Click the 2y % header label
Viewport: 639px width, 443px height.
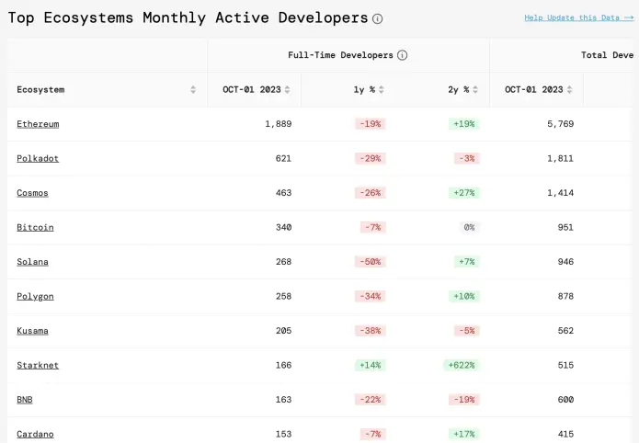click(x=459, y=90)
